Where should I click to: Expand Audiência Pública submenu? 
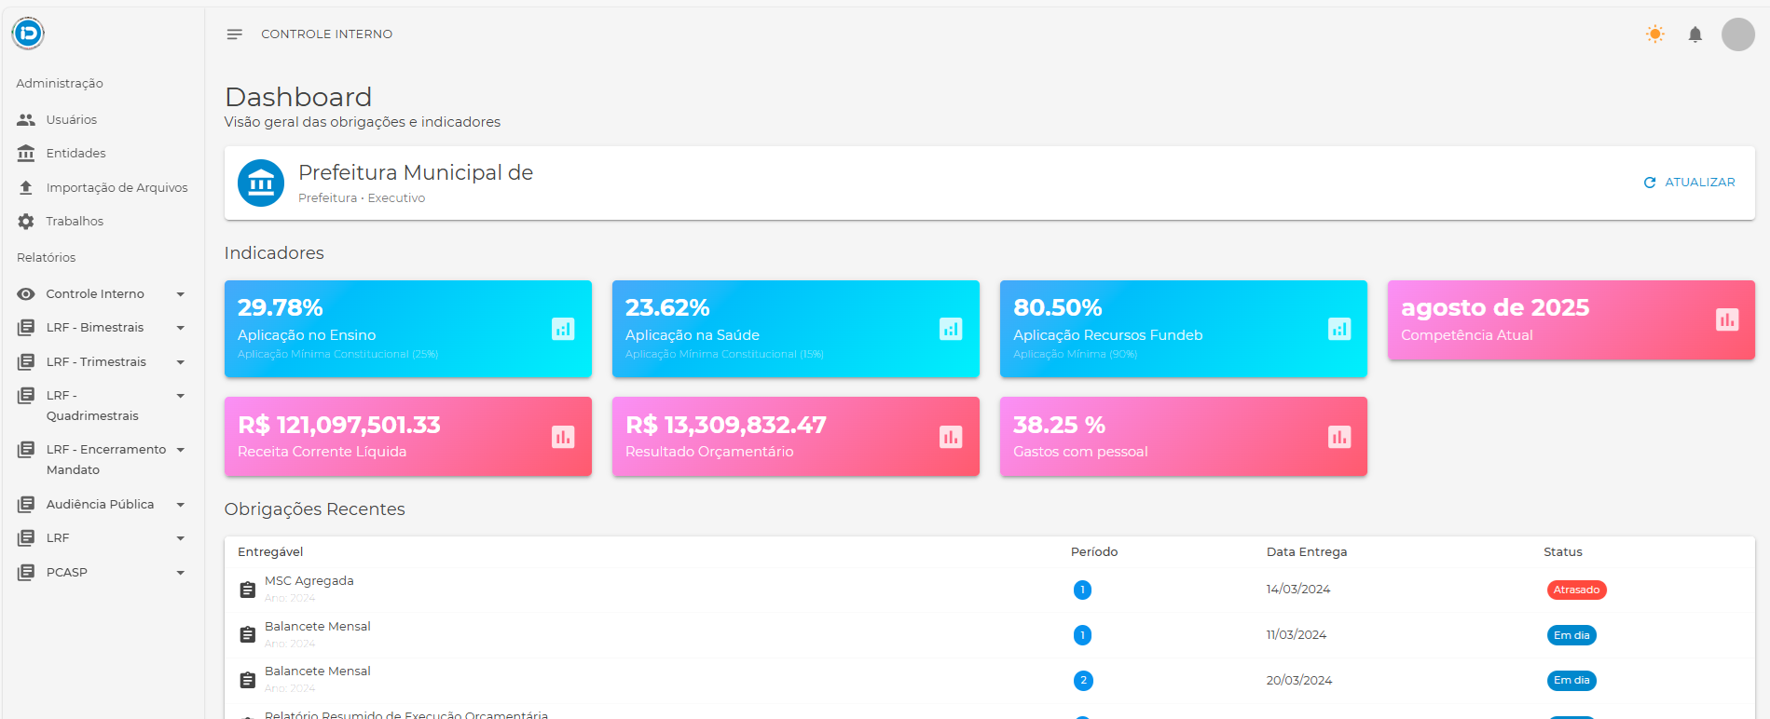[101, 505]
